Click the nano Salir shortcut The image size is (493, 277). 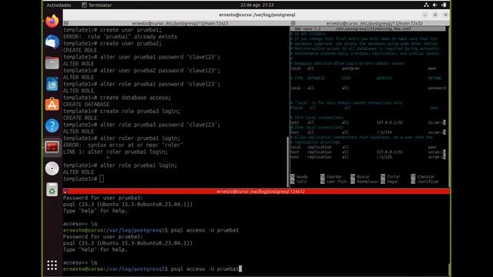299,182
